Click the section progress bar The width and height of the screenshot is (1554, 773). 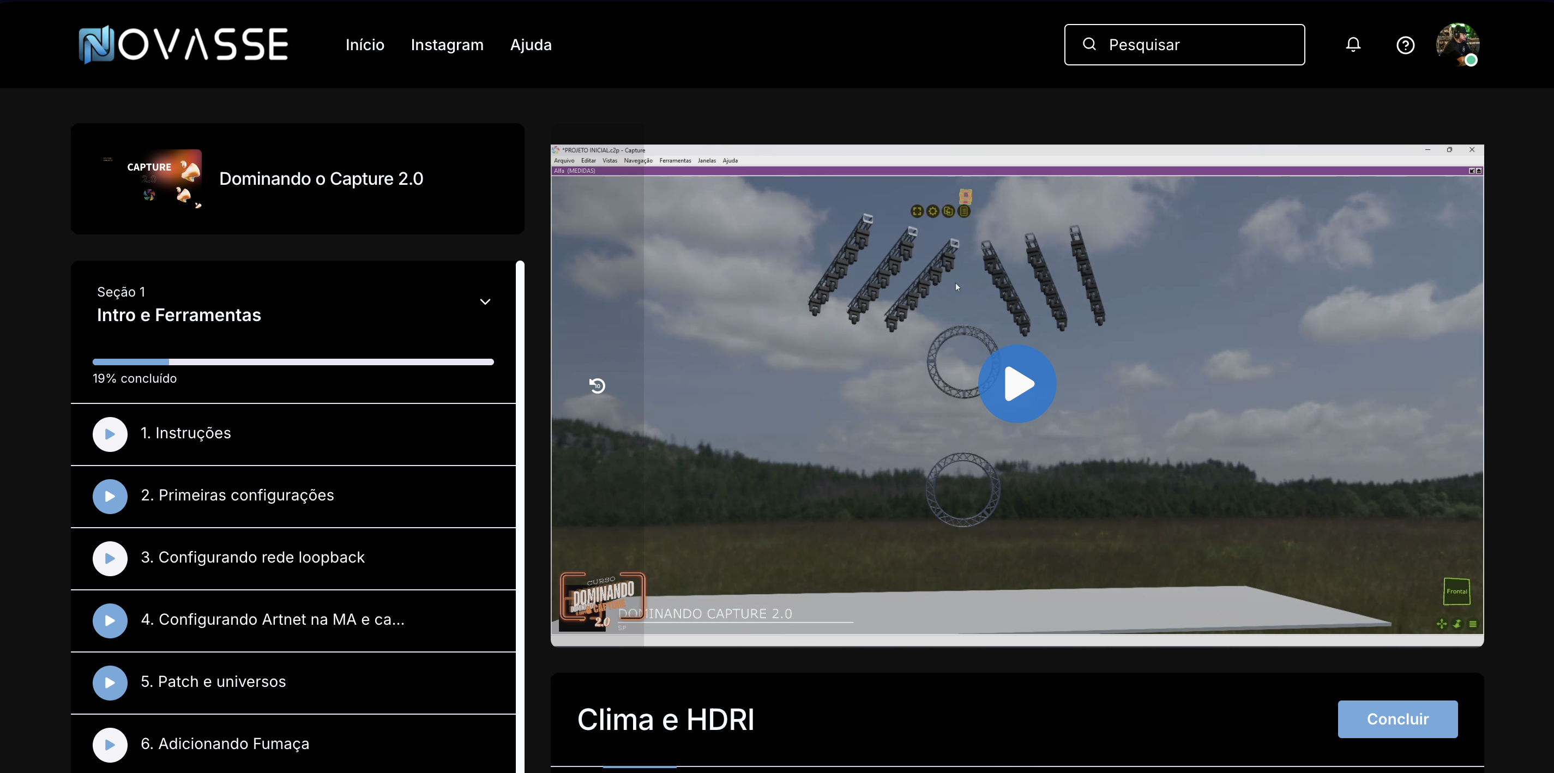[293, 362]
